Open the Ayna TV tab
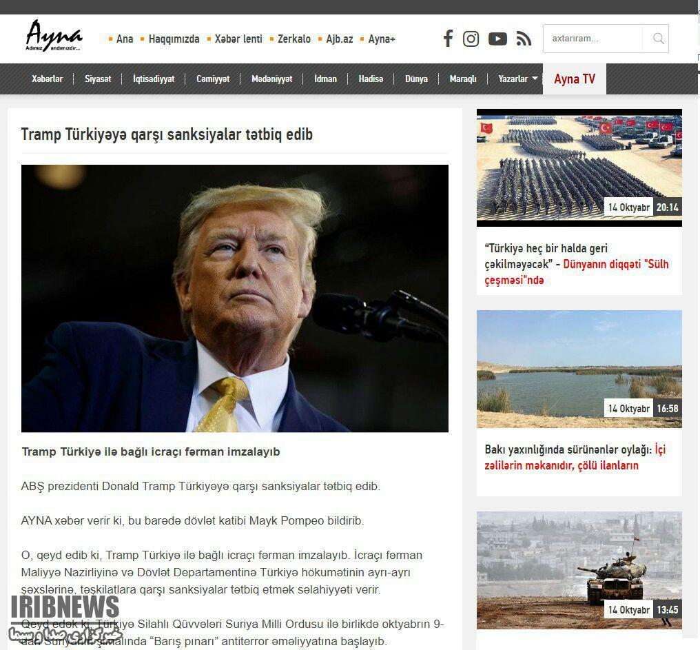This screenshot has height=650, width=700. click(574, 79)
